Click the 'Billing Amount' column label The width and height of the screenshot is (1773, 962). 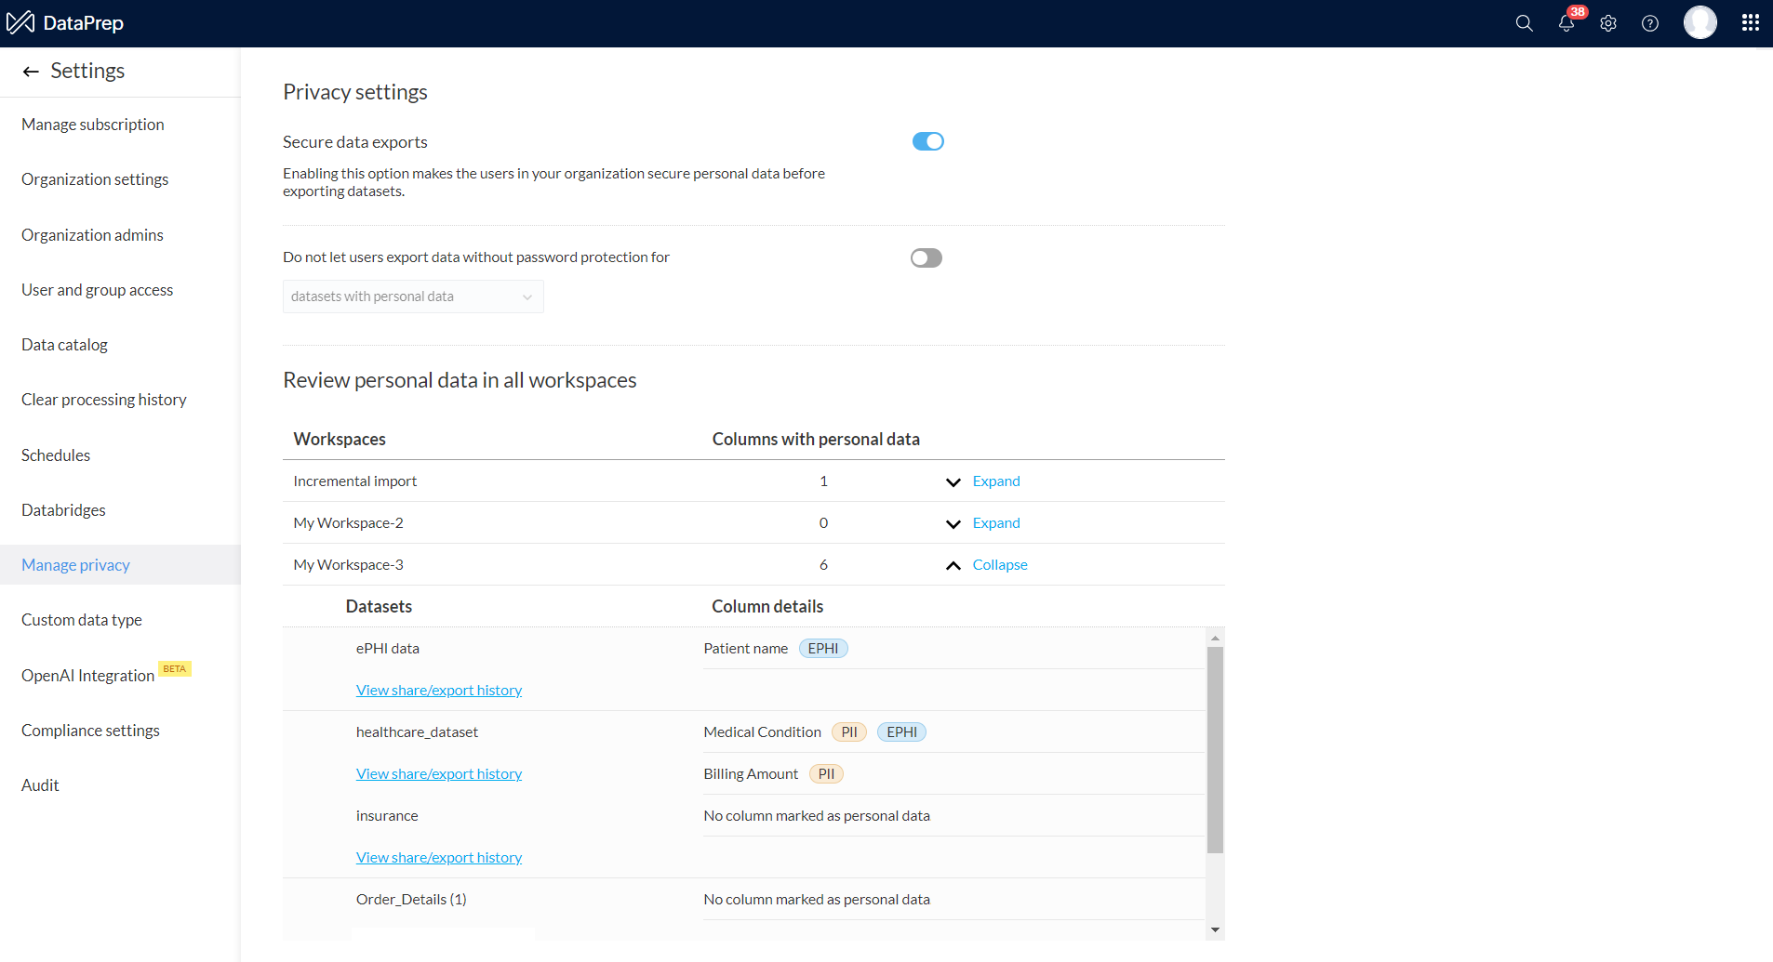point(751,773)
